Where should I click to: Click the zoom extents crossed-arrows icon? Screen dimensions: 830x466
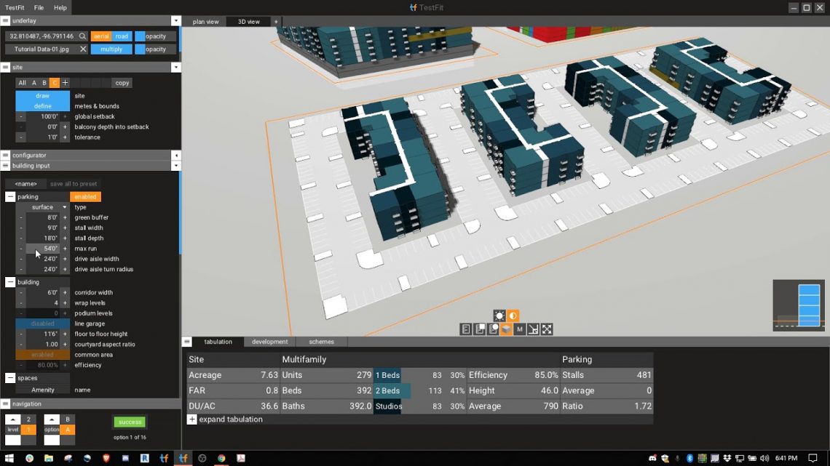[547, 329]
